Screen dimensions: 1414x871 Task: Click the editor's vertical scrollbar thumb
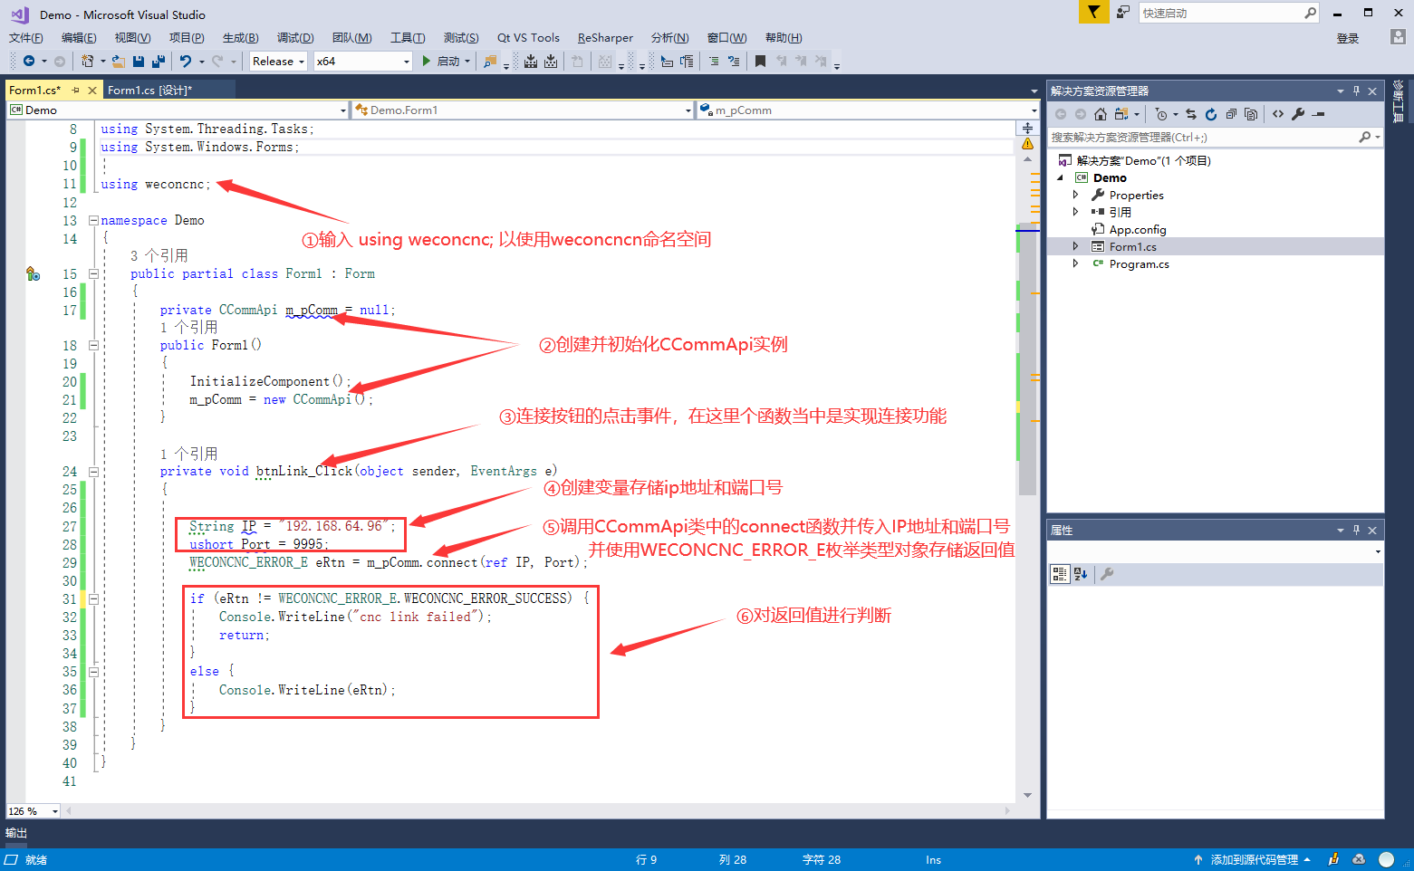1027,362
